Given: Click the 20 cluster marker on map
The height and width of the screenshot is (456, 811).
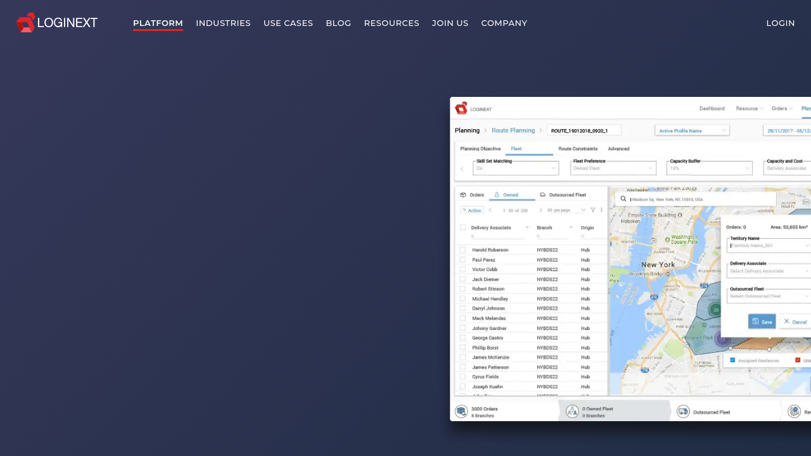Looking at the screenshot, I should [715, 310].
